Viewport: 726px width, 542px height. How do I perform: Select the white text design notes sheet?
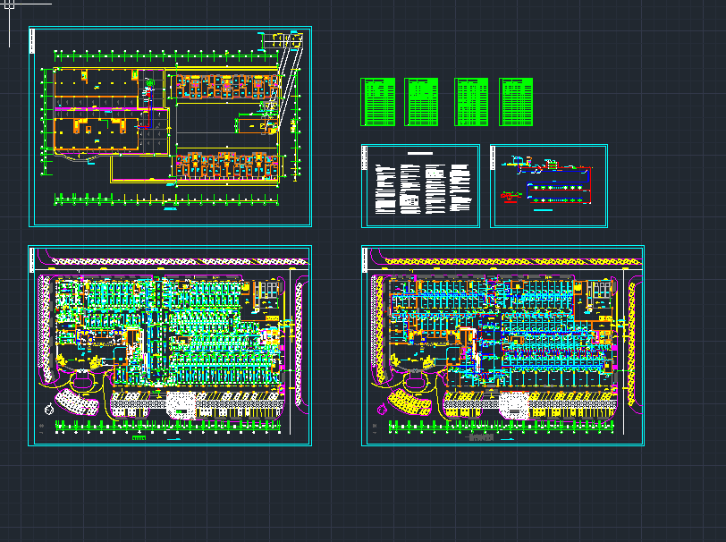point(420,186)
